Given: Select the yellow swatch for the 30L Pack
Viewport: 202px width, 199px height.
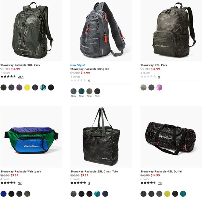Looking at the screenshot, I should (27, 87).
